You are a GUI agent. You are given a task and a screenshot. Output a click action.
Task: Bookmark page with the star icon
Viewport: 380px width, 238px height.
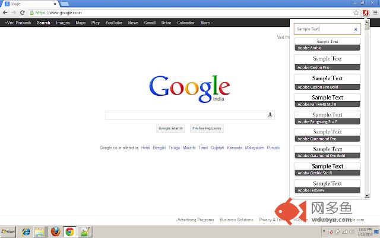click(356, 12)
